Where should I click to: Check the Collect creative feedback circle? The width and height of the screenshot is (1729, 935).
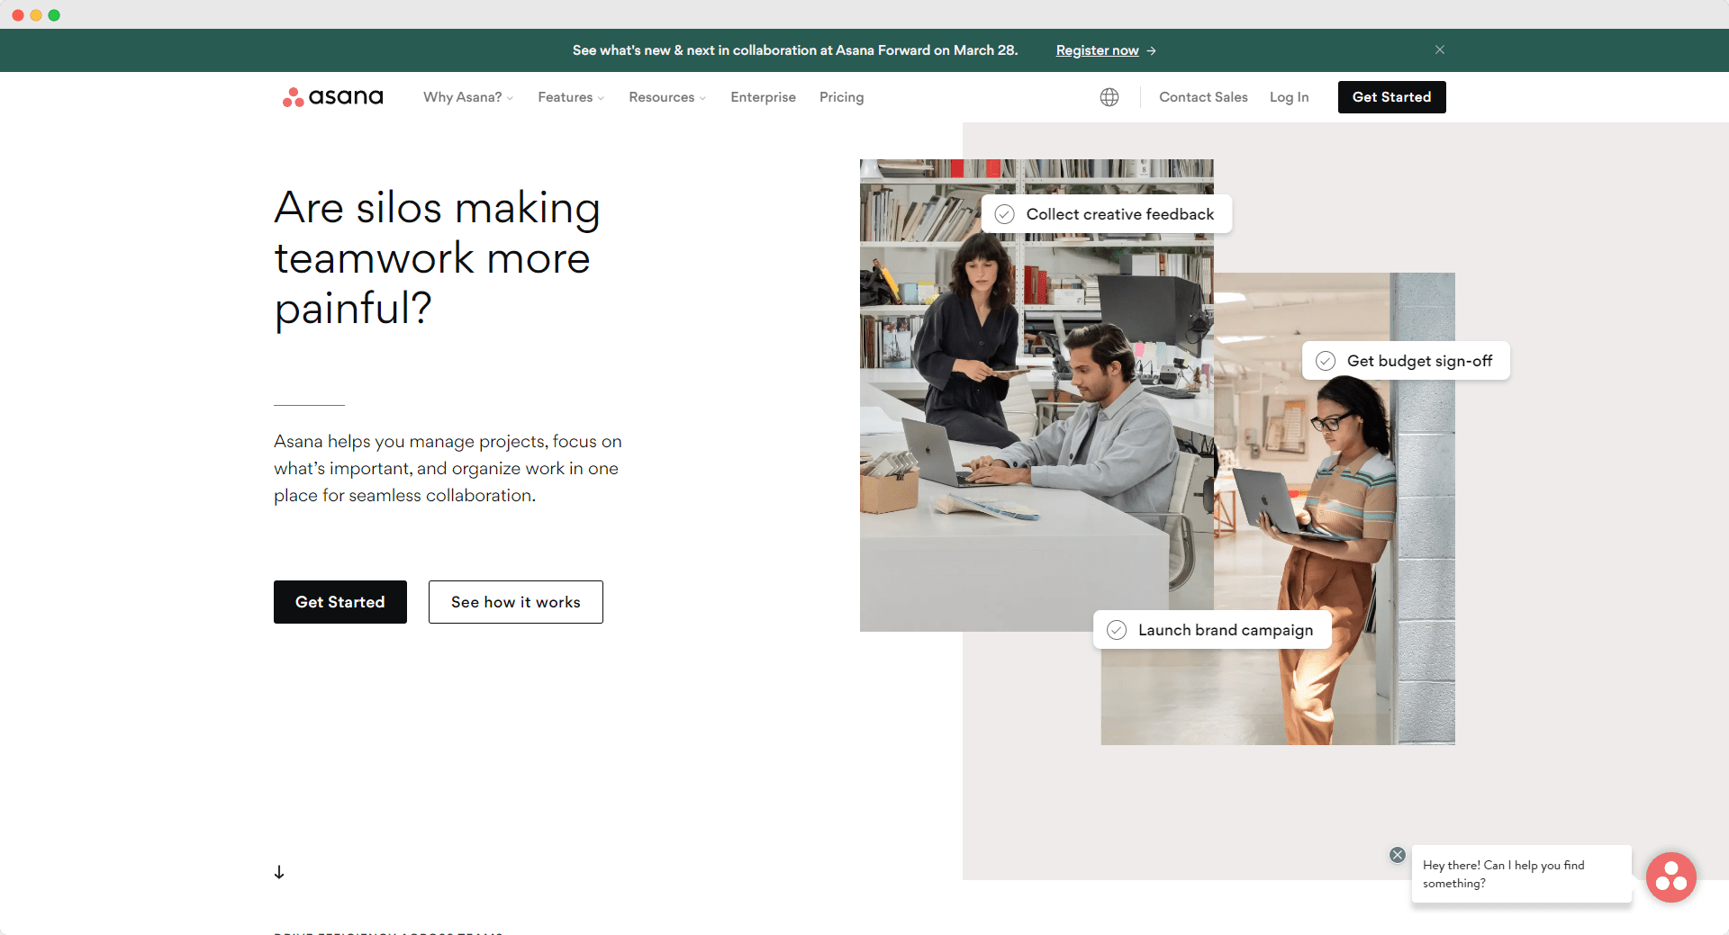(1005, 214)
